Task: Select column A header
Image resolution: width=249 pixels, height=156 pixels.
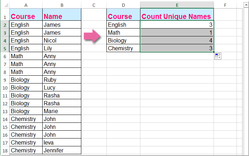Action: coord(26,5)
